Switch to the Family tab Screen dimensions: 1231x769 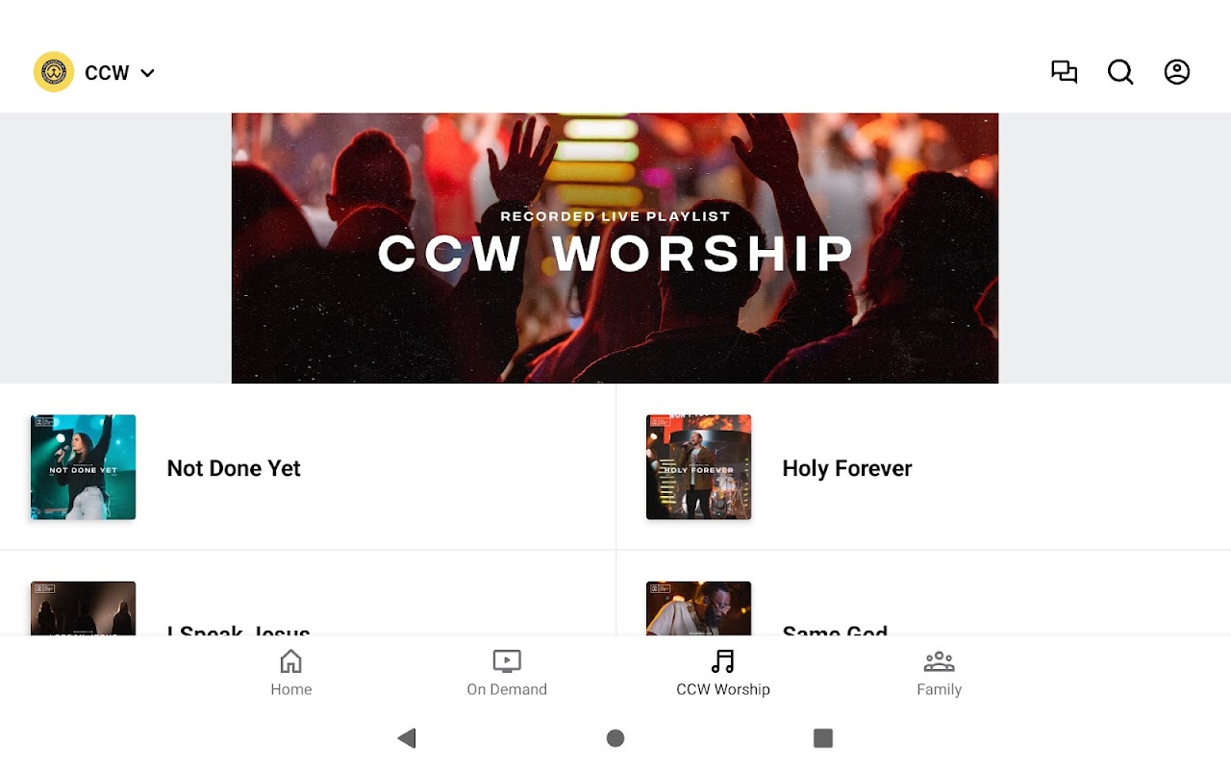pos(939,673)
